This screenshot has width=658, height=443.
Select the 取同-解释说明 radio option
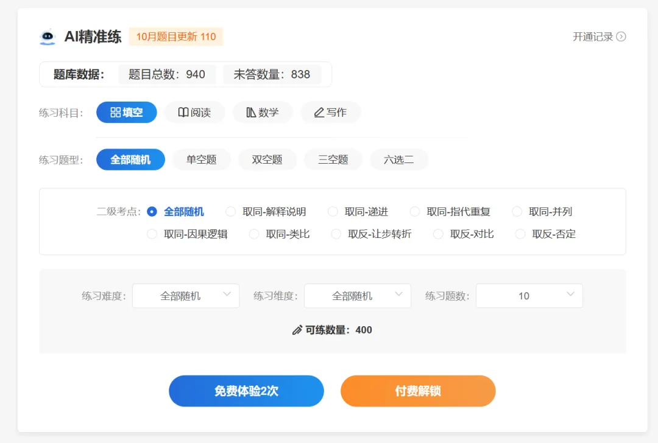coord(230,211)
